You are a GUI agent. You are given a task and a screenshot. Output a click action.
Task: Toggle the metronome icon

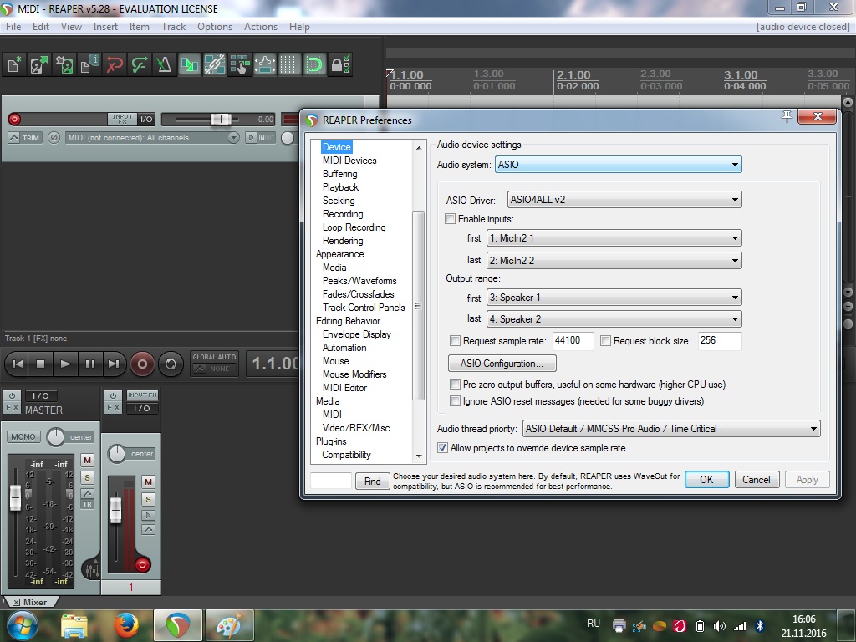point(164,64)
